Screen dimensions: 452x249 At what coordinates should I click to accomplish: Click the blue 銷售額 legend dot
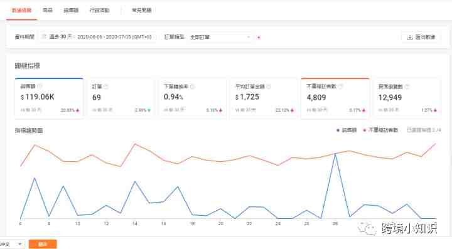(338, 130)
